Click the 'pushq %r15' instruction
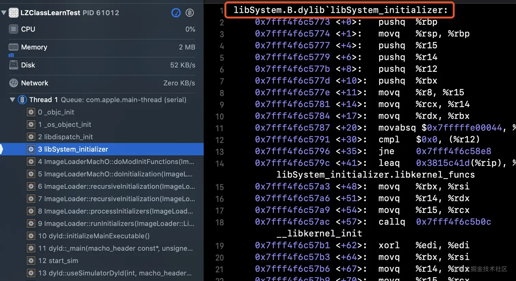Screen dimensions: 516x281 coord(408,46)
